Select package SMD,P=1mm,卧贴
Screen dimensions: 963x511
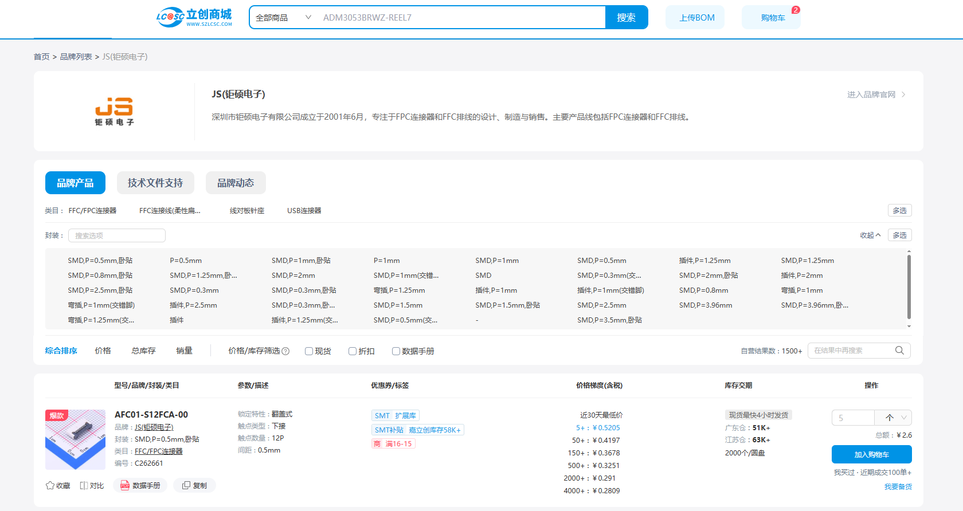coord(301,261)
